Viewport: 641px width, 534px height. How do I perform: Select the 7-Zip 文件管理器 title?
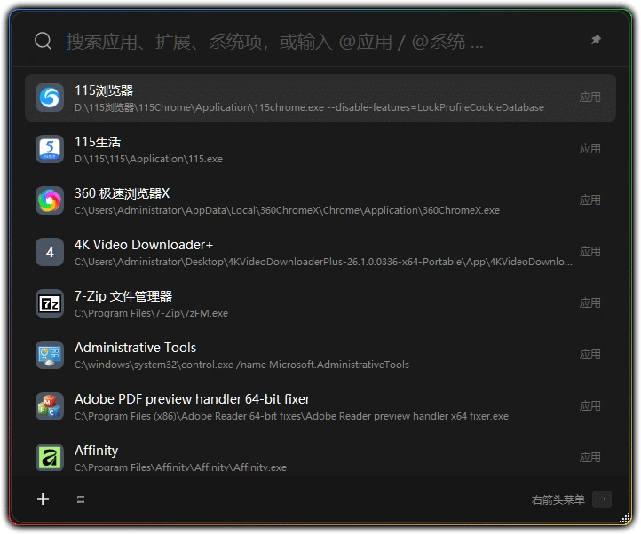coord(123,296)
